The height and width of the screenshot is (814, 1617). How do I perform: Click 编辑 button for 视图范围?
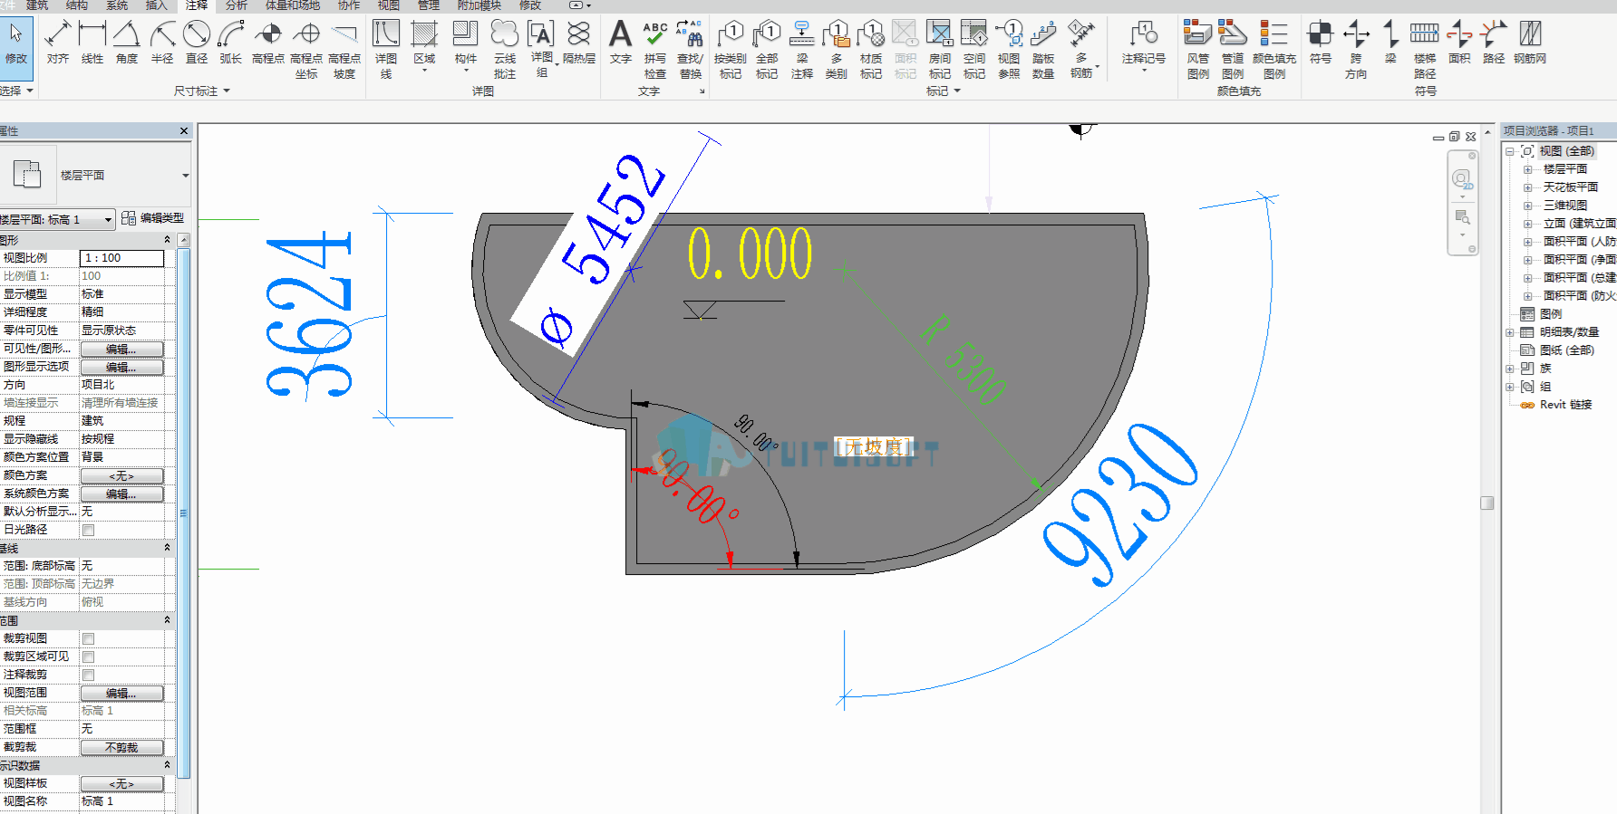click(122, 693)
